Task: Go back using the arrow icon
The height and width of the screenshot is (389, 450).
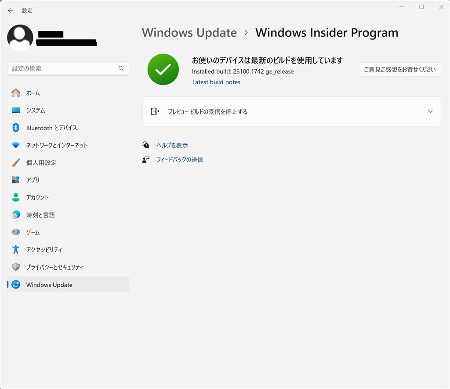Action: click(x=11, y=11)
